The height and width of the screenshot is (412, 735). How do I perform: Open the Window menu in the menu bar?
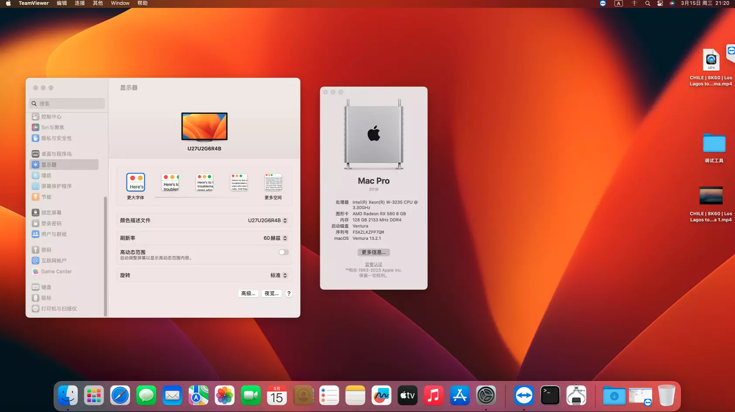pyautogui.click(x=120, y=3)
